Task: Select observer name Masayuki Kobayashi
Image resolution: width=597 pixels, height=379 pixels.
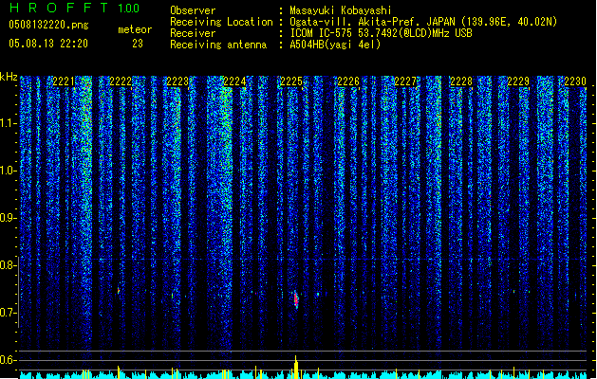Action: coord(340,10)
